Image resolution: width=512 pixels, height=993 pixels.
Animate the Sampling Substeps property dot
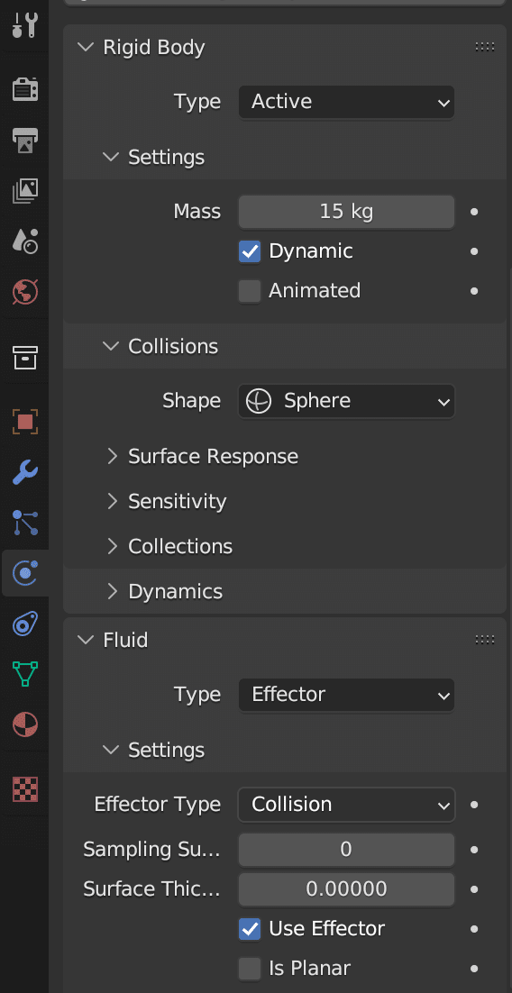point(474,850)
